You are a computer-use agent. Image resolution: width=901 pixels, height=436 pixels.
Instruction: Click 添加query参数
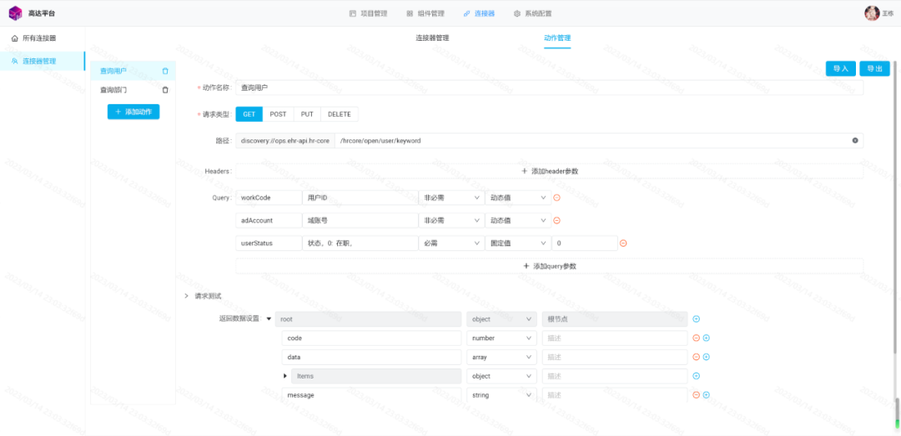coord(549,266)
